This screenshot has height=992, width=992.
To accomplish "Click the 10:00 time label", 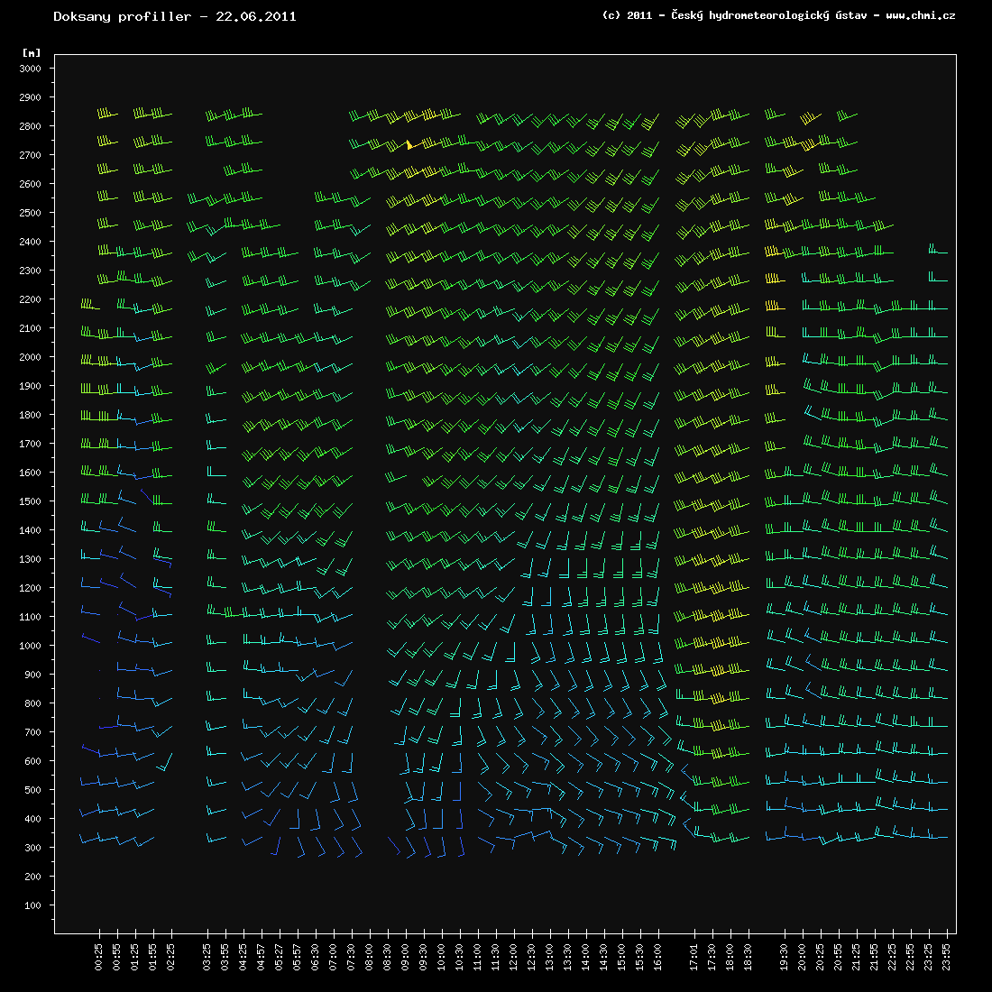I will tap(442, 957).
